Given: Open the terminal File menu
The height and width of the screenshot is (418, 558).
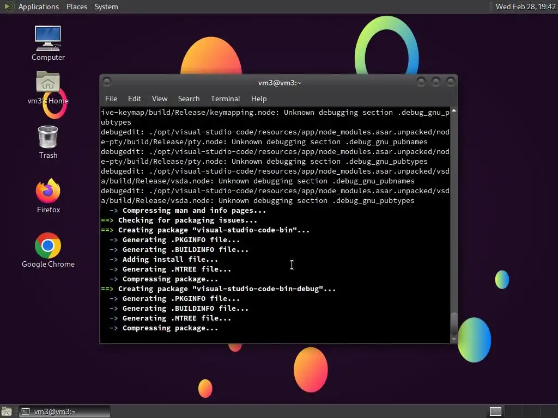Looking at the screenshot, I should pyautogui.click(x=111, y=99).
